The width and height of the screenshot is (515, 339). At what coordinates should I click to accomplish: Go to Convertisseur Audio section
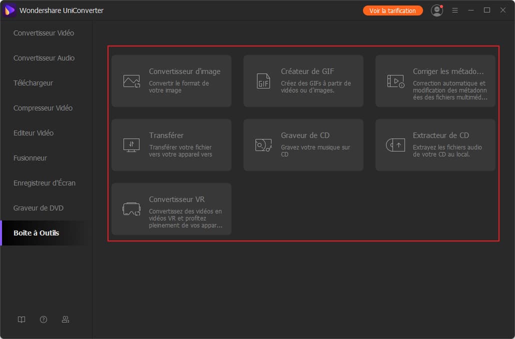(x=44, y=58)
